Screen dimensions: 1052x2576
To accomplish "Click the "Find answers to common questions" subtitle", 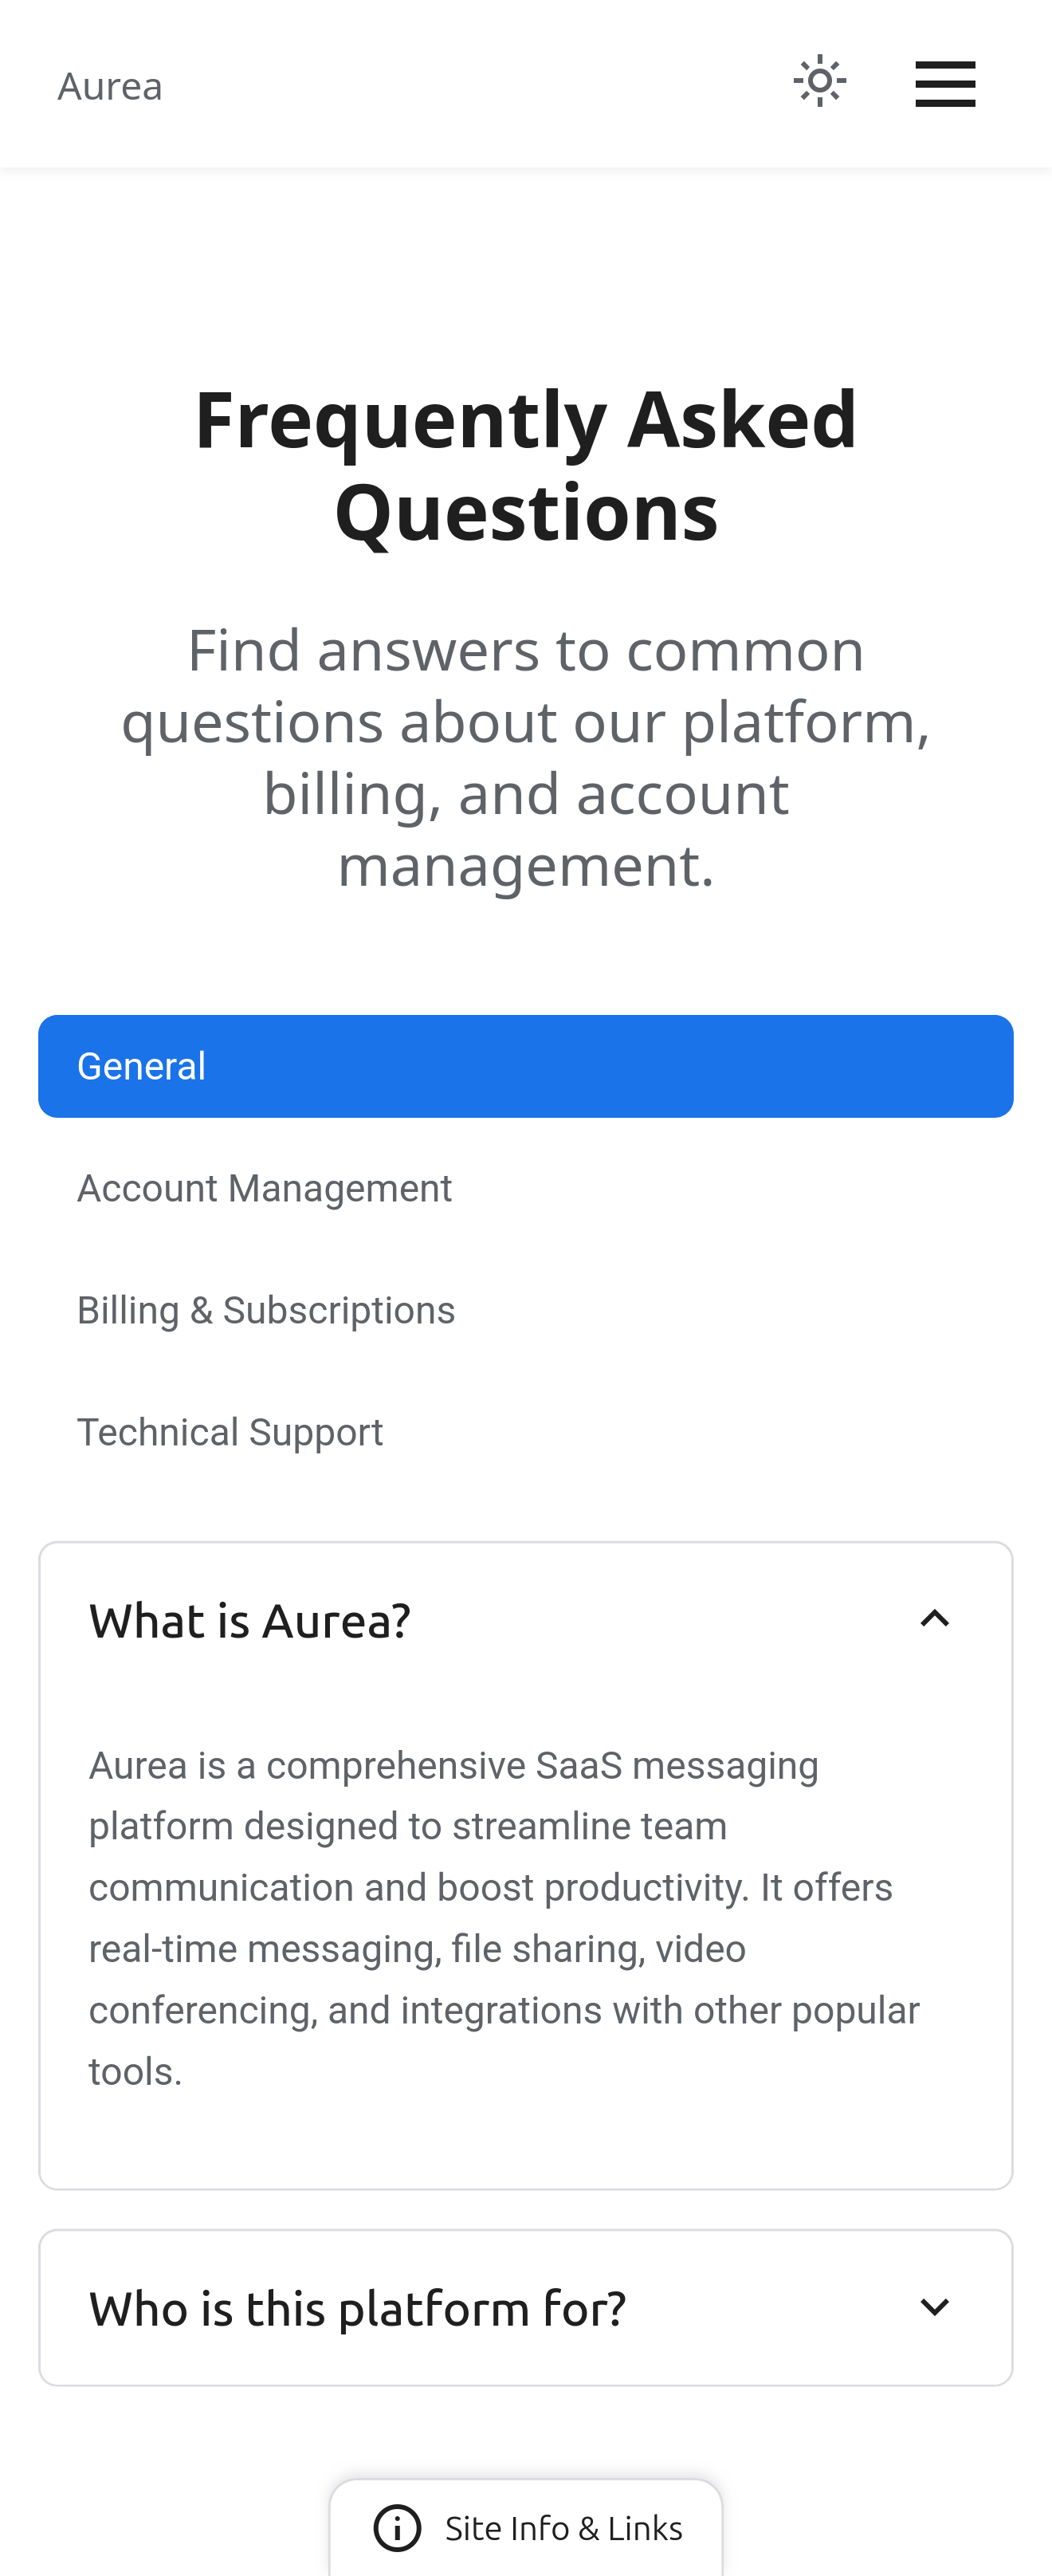I will click(526, 757).
